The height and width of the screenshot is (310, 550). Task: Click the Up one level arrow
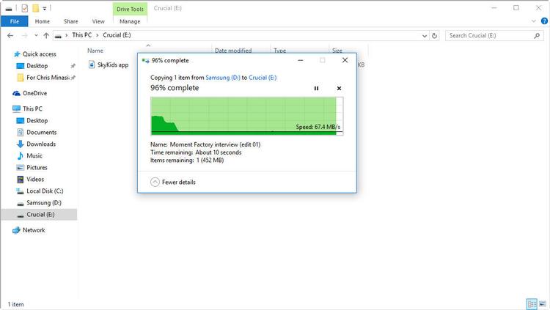click(46, 35)
